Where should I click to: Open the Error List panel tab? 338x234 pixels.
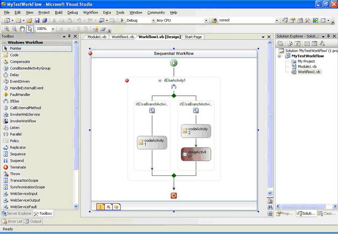pyautogui.click(x=12, y=222)
